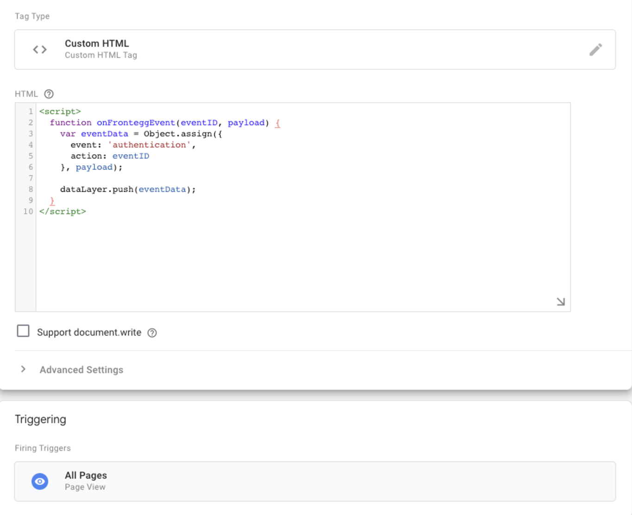This screenshot has width=632, height=515.
Task: Place cursor on the opening script tag line
Action: click(60, 112)
